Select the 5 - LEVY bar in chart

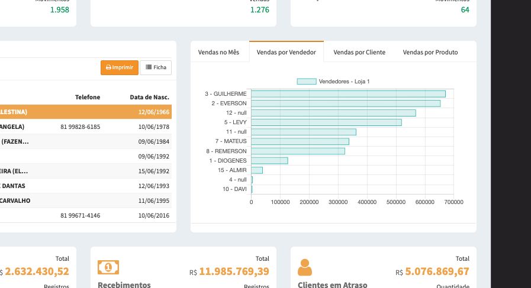coord(326,122)
